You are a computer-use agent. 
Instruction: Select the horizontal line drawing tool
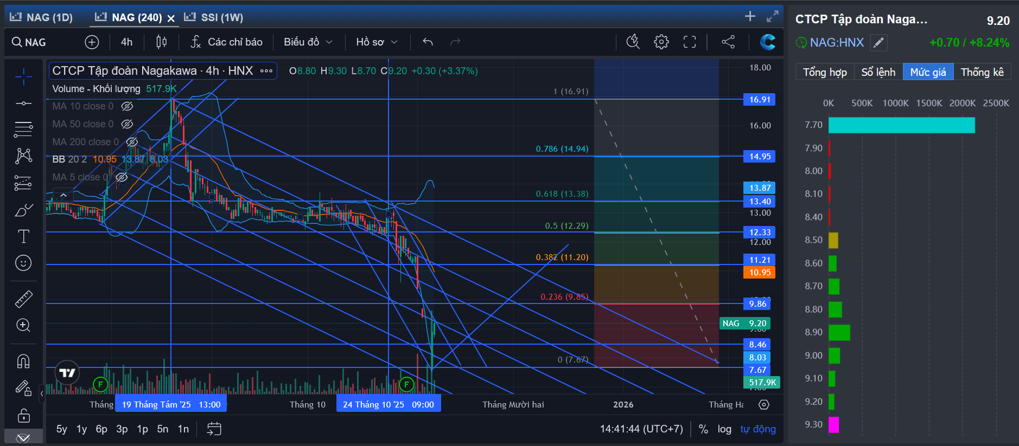pyautogui.click(x=23, y=103)
